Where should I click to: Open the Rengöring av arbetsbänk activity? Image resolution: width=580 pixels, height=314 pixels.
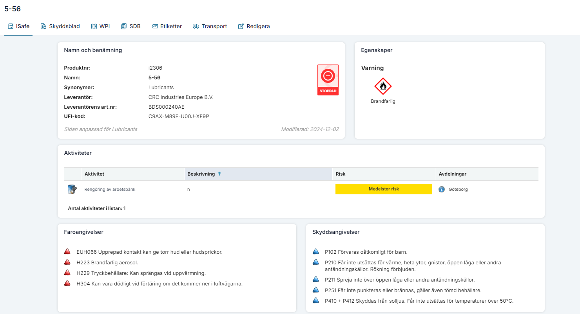click(x=110, y=189)
